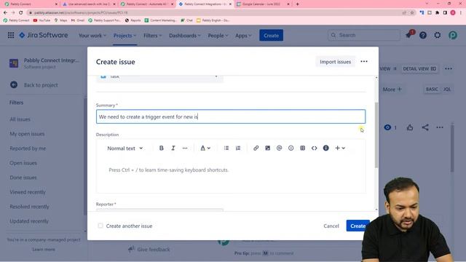This screenshot has height=262, width=466.
Task: Expand the Dashboards menu
Action: point(184,36)
